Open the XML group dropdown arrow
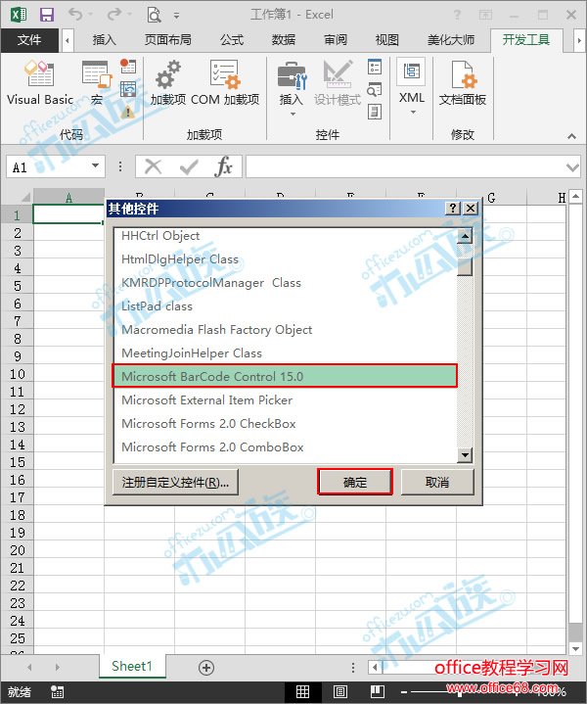Screen dimensions: 587x704 click(413, 113)
